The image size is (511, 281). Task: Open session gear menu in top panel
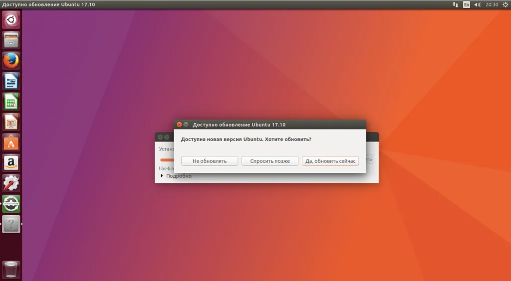pyautogui.click(x=506, y=4)
